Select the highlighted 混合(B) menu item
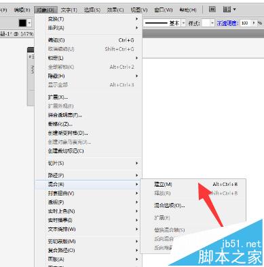The image size is (264, 267). 88,185
